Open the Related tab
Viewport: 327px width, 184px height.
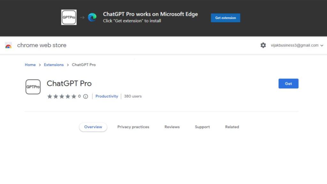click(232, 127)
